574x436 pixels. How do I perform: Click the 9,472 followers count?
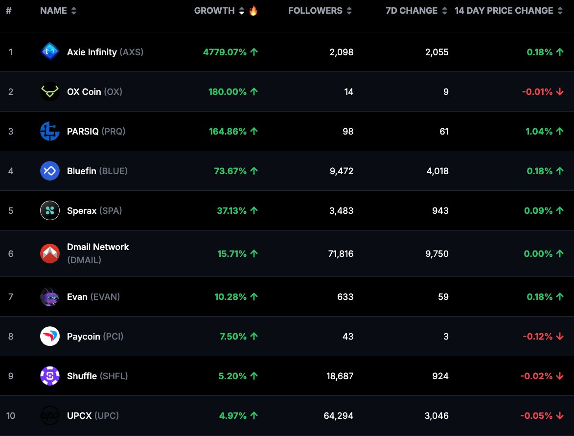pos(341,171)
